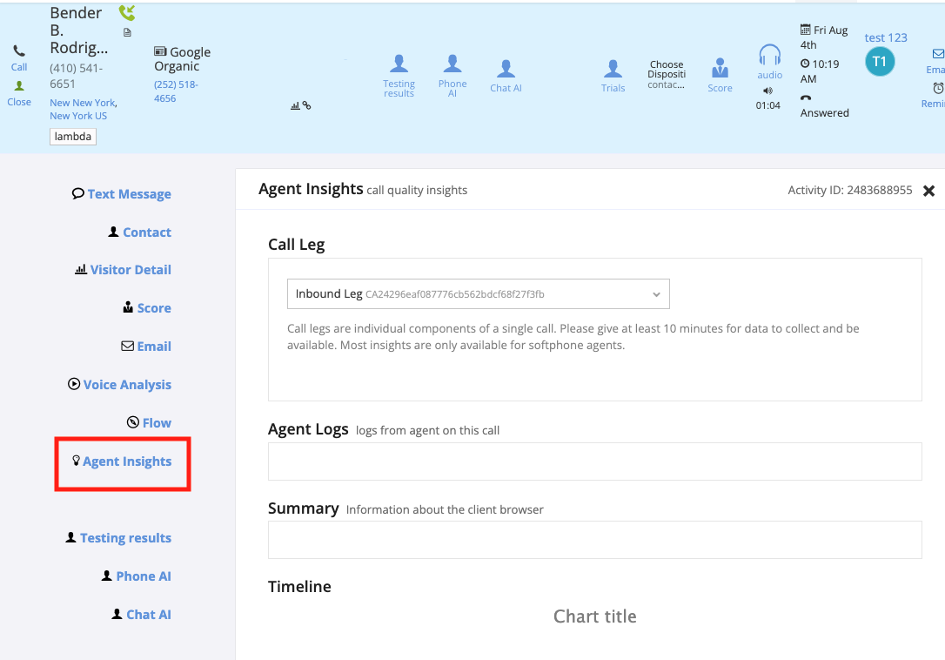Viewport: 945px width, 660px height.
Task: Click the Trials person icon
Action: click(x=613, y=68)
